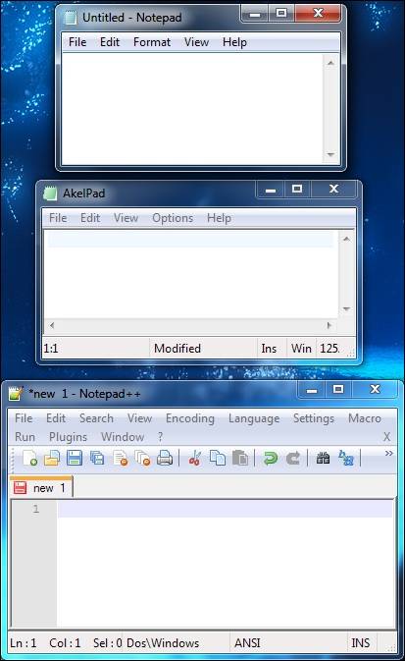Open the File menu in Notepad++
The width and height of the screenshot is (405, 661).
tap(24, 418)
